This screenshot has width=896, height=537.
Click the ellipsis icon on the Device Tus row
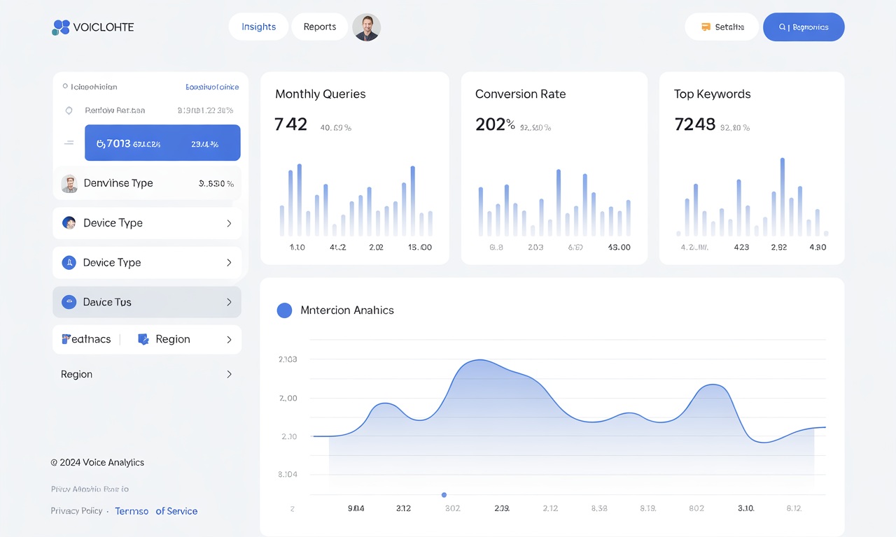click(69, 301)
